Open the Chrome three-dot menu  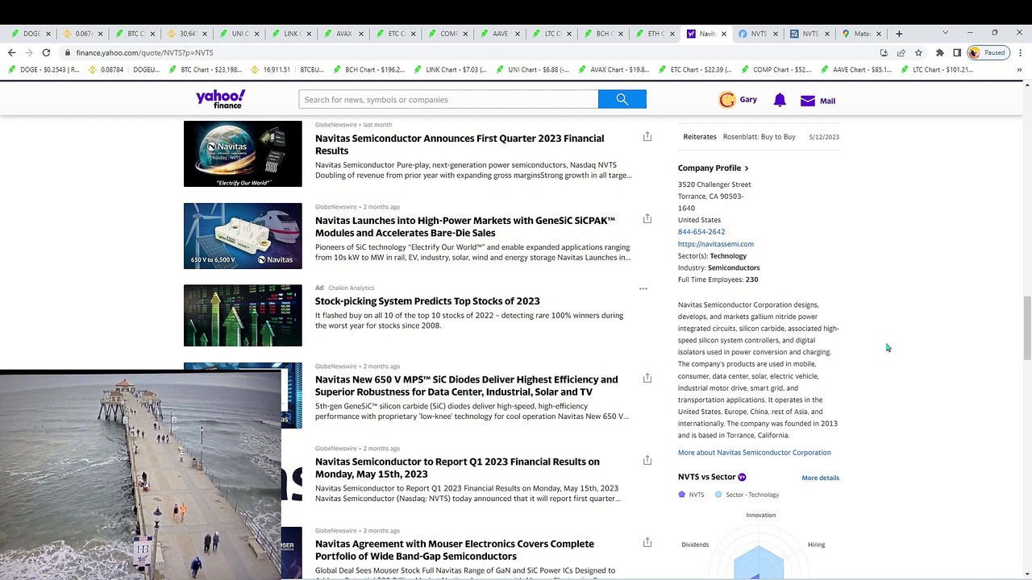click(1020, 52)
